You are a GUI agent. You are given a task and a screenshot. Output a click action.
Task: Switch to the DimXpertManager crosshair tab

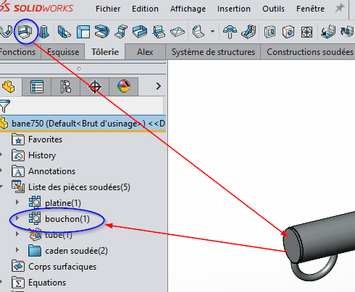pos(95,87)
